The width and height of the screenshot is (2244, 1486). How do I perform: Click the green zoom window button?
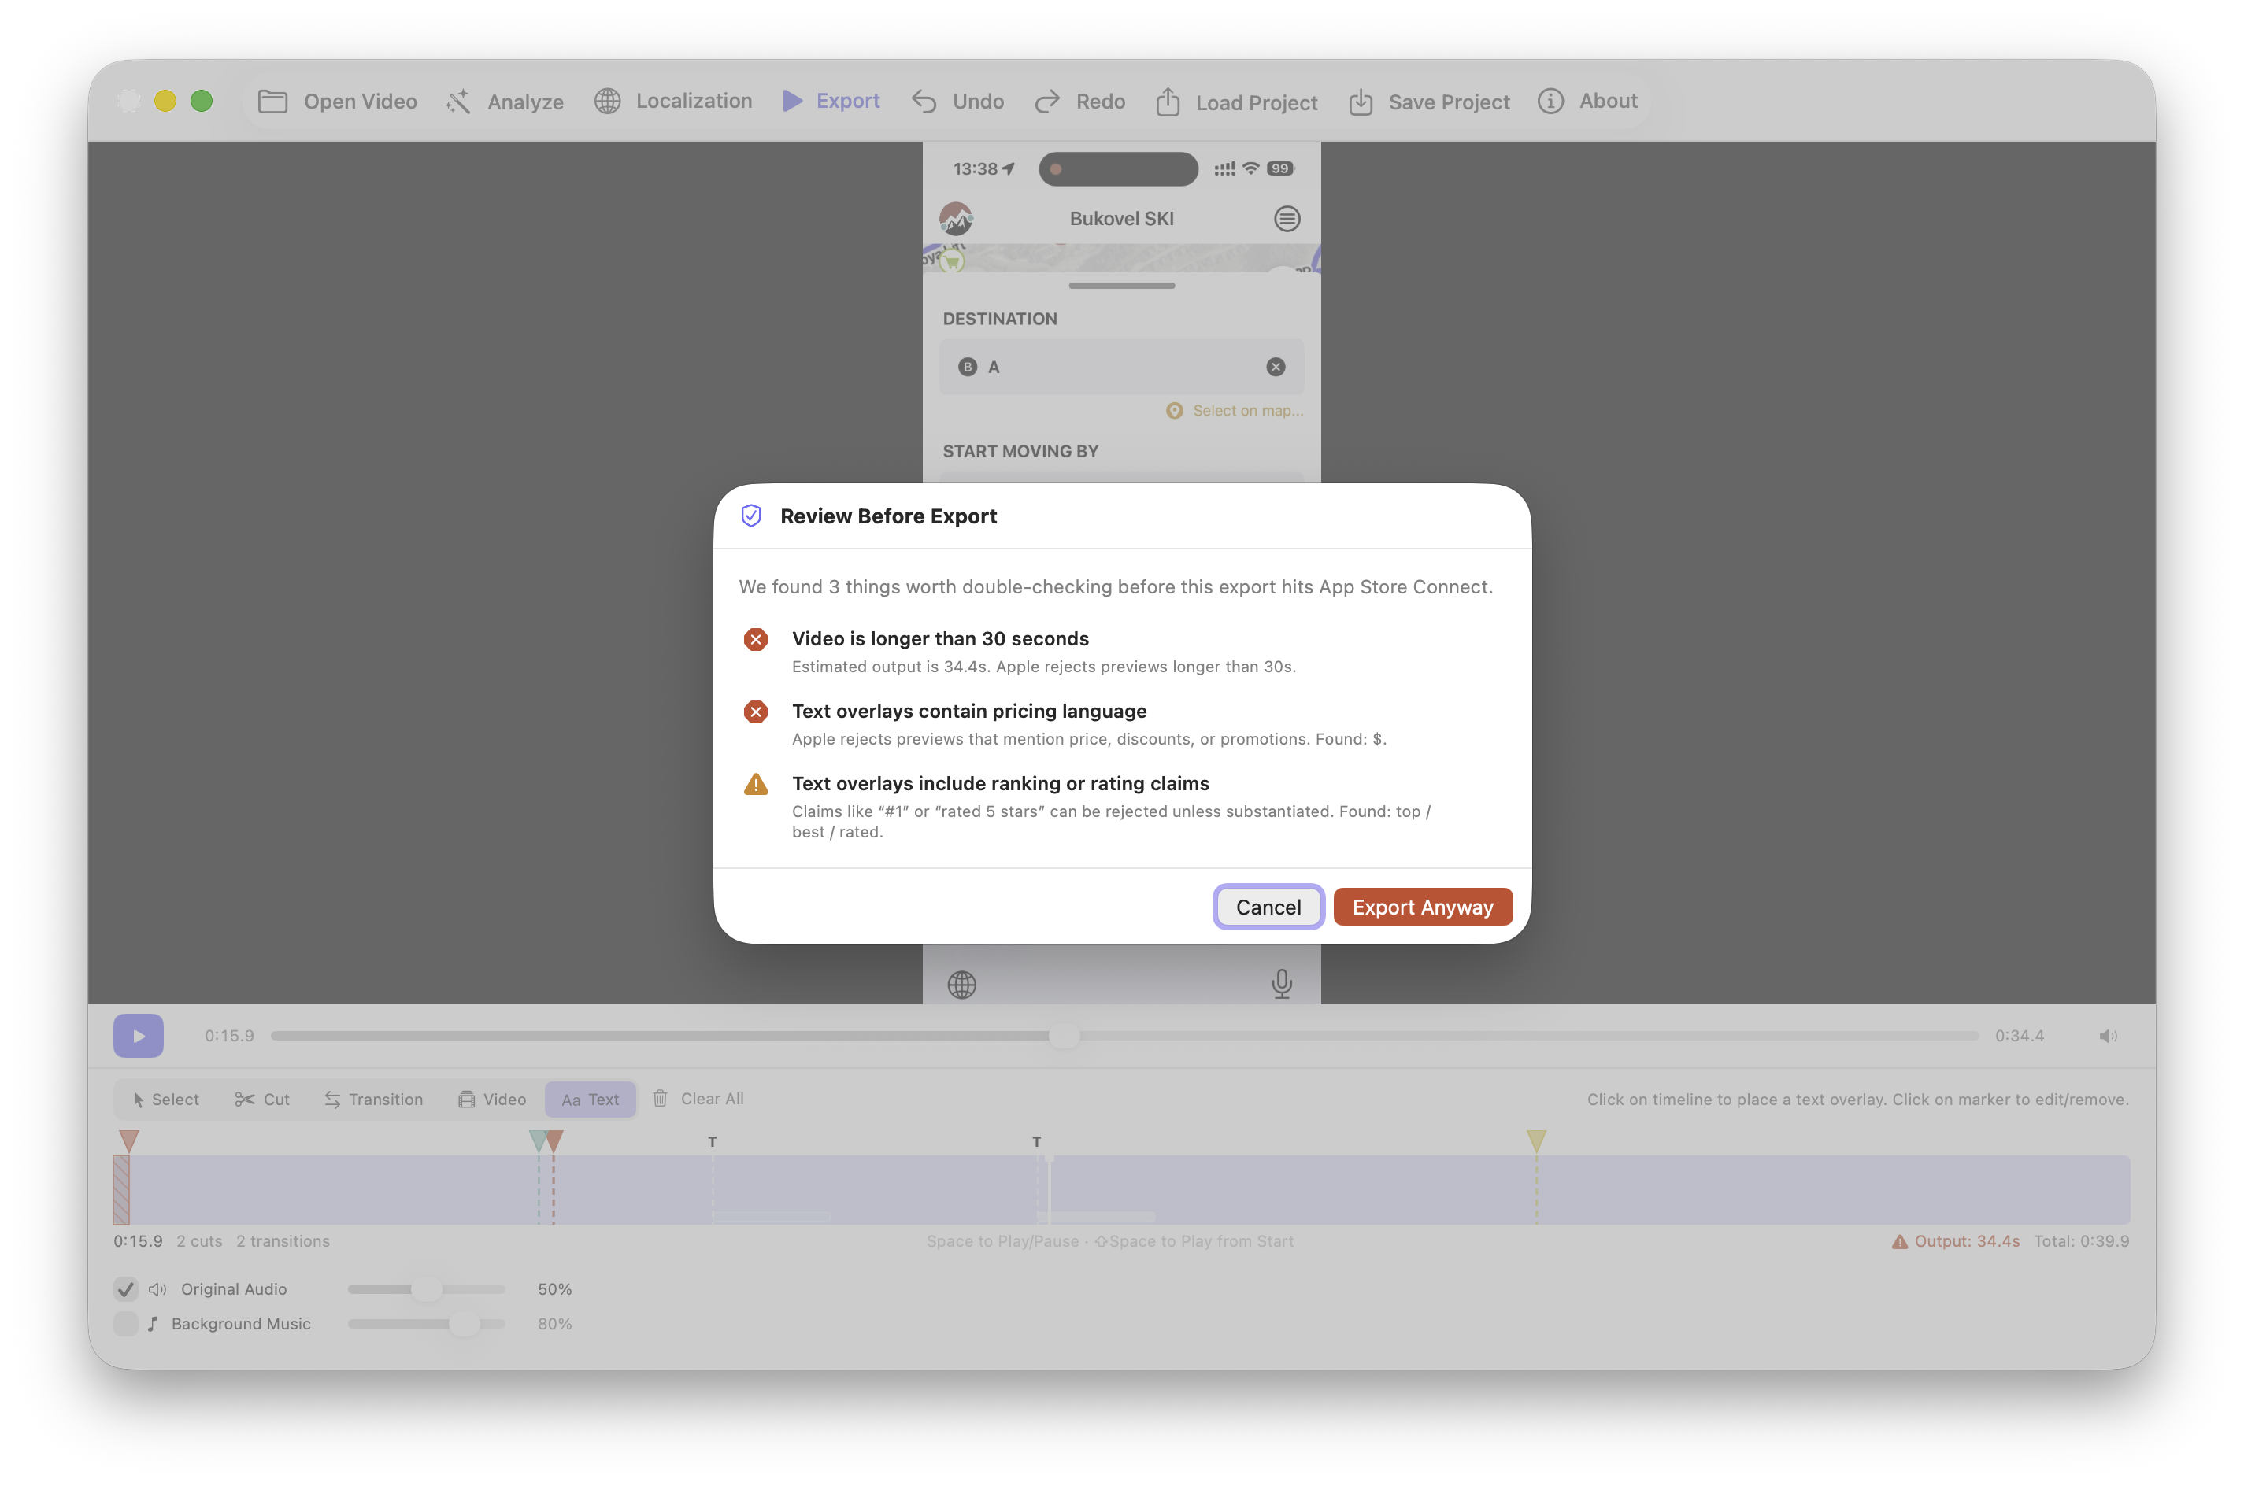(201, 101)
